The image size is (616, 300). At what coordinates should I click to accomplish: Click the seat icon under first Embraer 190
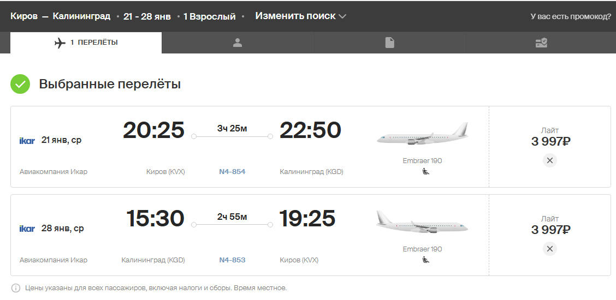coord(426,171)
